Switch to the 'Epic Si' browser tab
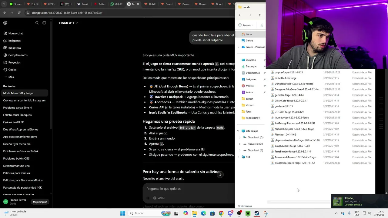This screenshot has height=218, width=388. [33, 4]
